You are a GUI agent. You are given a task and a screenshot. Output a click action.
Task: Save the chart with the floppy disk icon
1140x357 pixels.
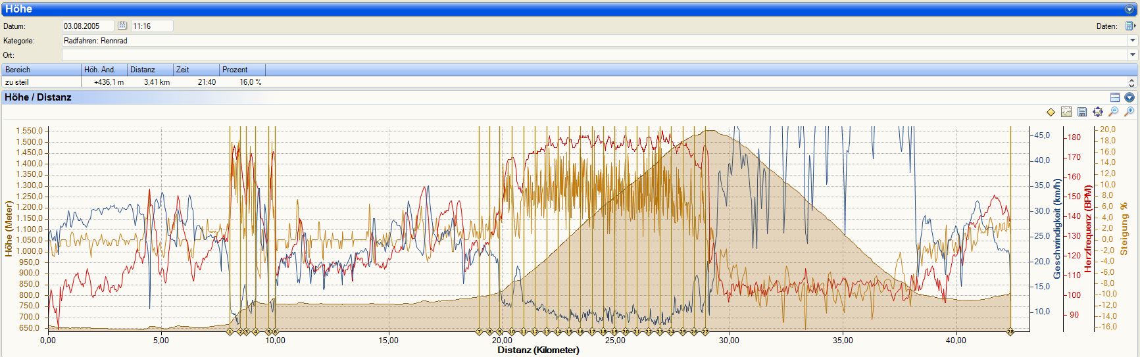click(x=1082, y=112)
